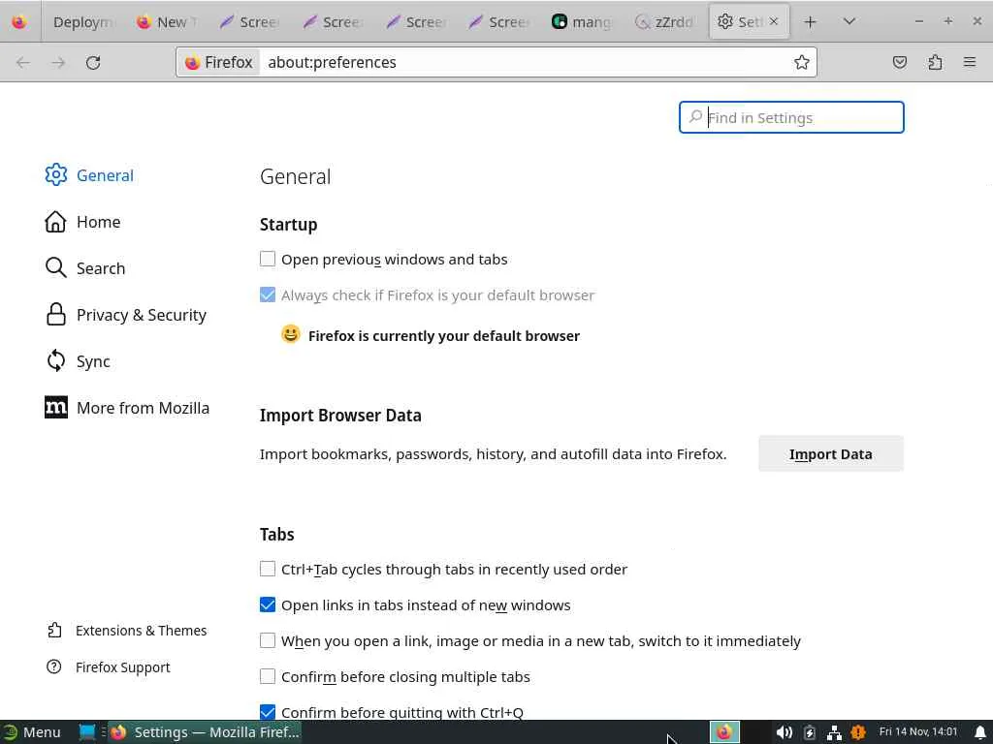993x744 pixels.
Task: Click the smiley default browser icon
Action: [290, 334]
